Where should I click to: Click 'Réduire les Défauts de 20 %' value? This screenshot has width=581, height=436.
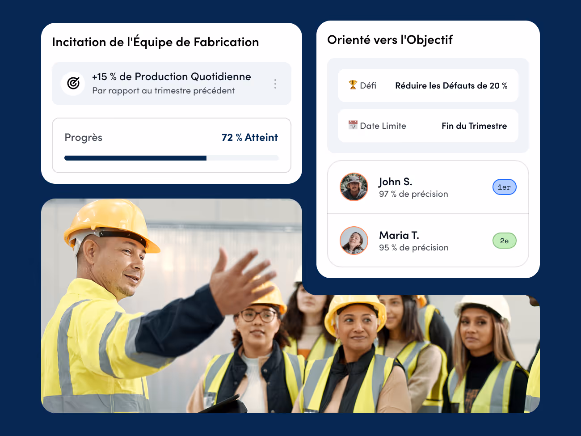[451, 85]
